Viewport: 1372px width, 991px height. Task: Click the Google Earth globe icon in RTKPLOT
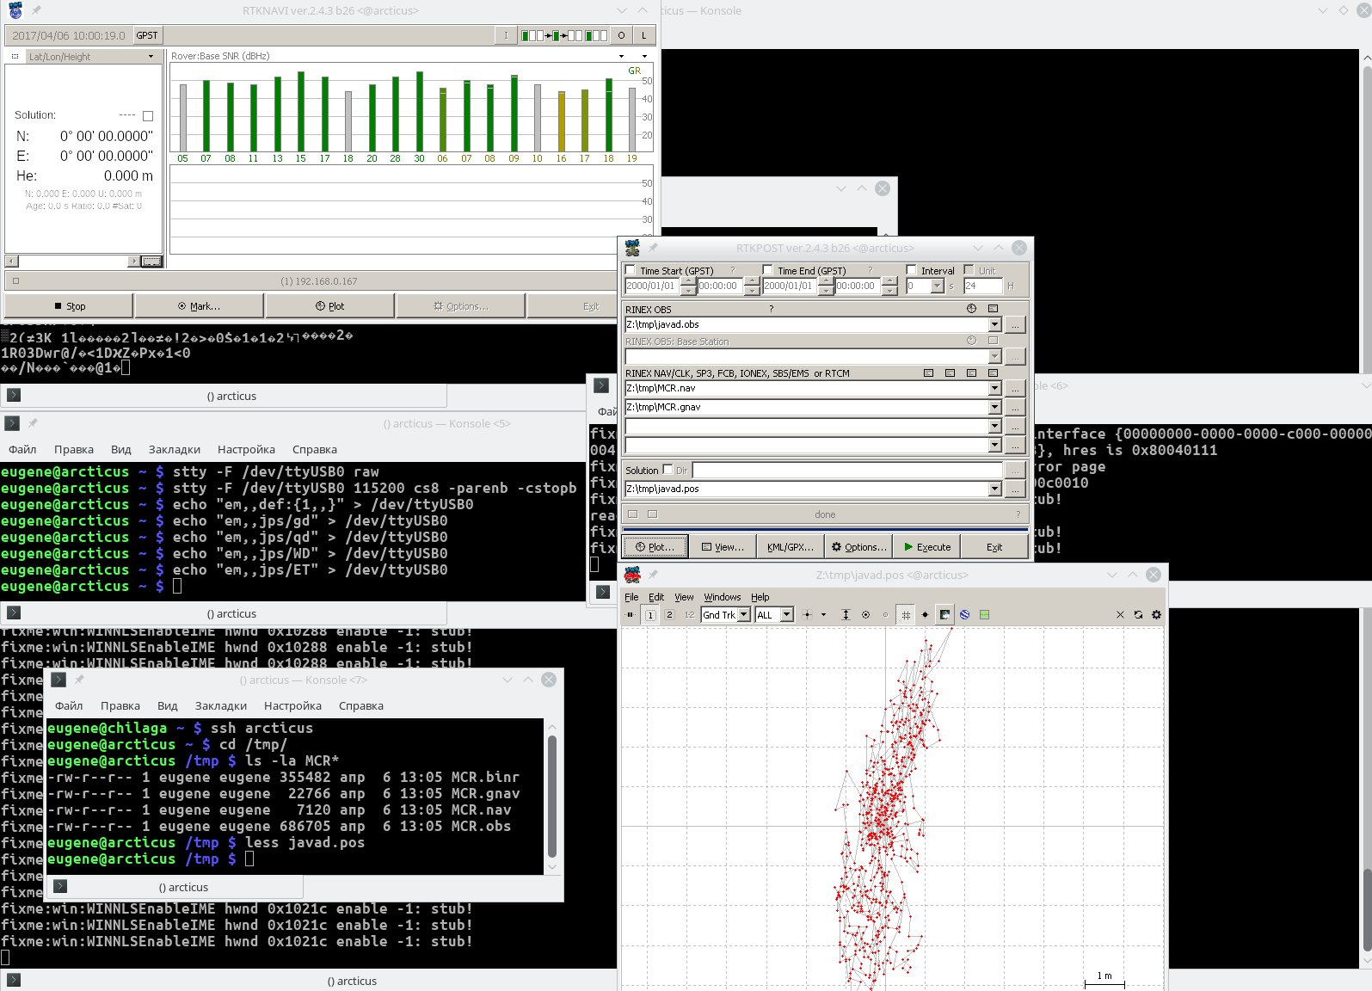click(964, 615)
